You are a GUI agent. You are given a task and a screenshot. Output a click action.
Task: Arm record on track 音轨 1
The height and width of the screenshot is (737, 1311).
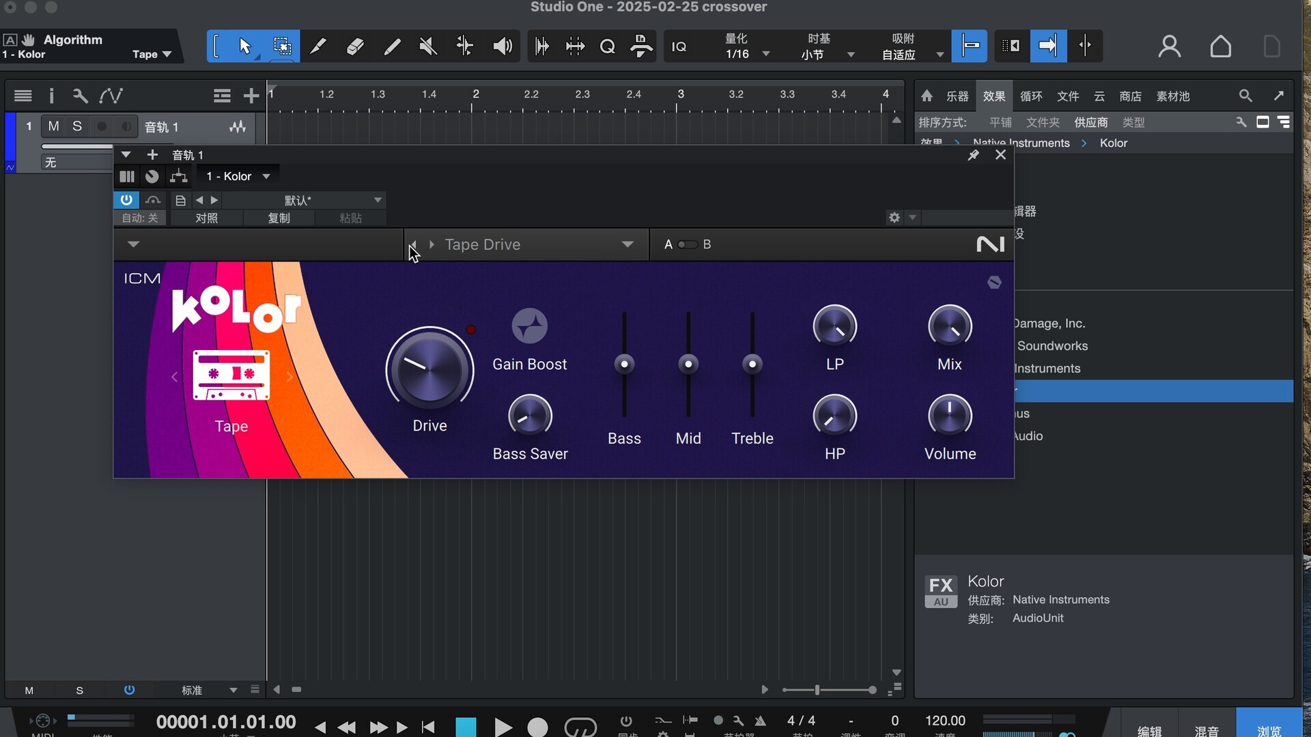pos(102,126)
